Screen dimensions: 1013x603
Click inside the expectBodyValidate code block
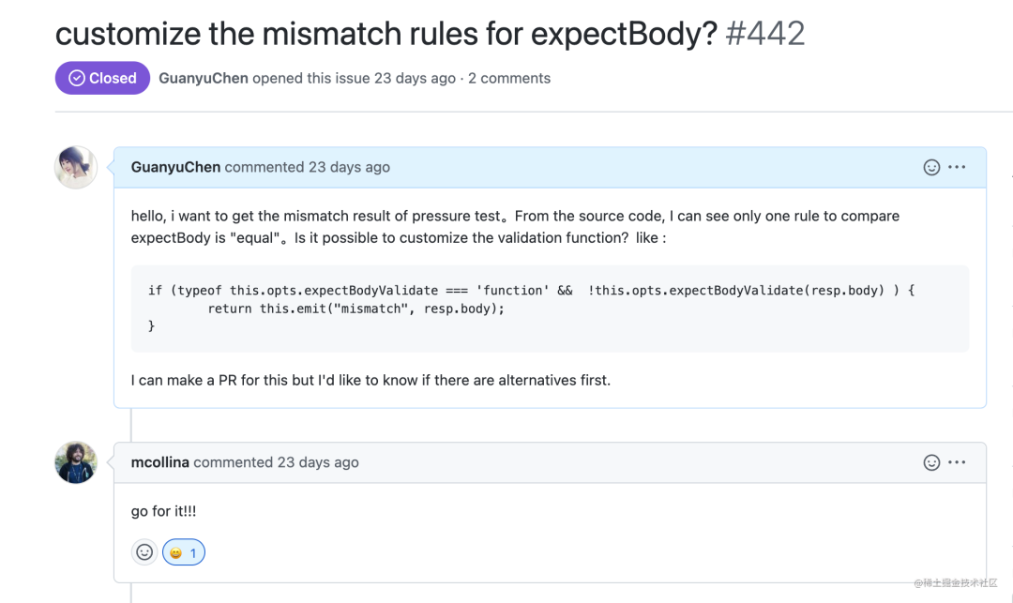[x=549, y=309]
